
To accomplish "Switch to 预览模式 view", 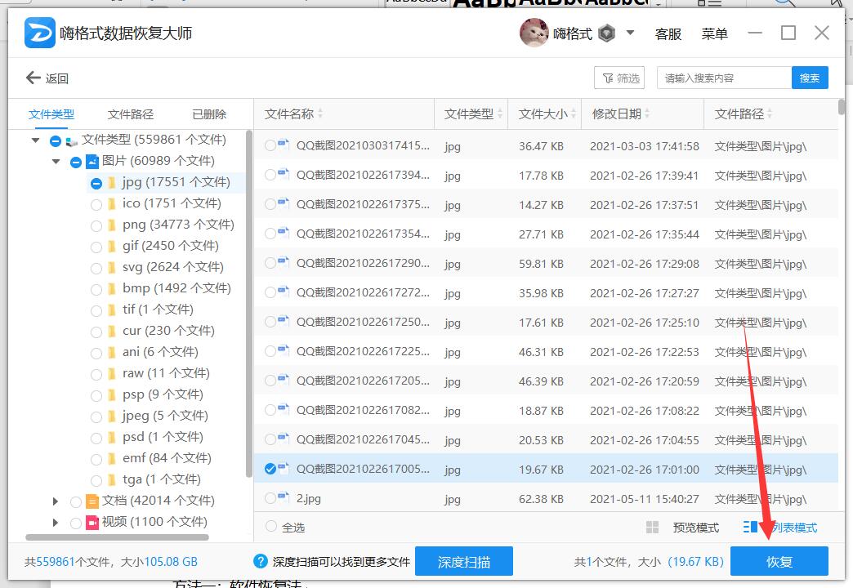I will (x=696, y=527).
